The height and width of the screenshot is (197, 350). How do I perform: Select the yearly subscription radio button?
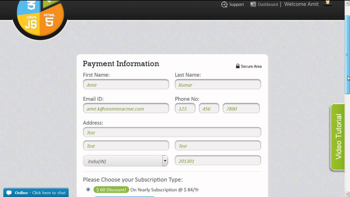[x=88, y=189]
